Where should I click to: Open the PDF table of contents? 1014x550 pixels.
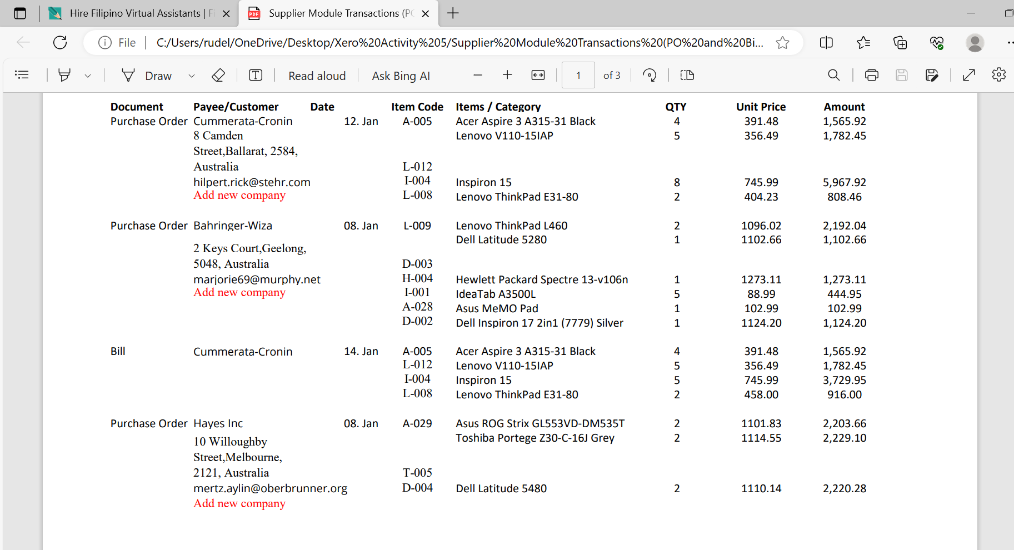click(x=22, y=75)
